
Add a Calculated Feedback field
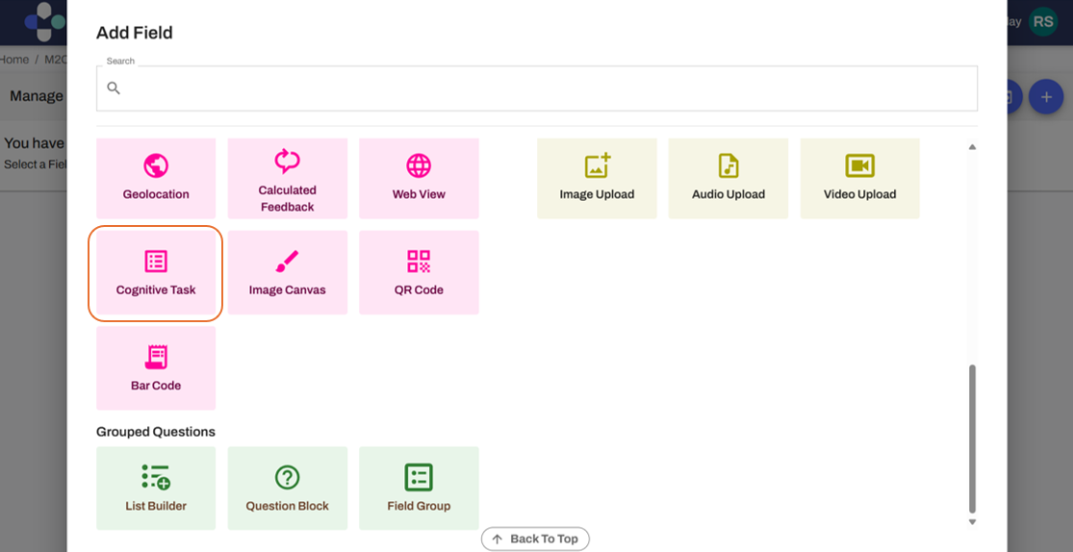[x=287, y=178]
